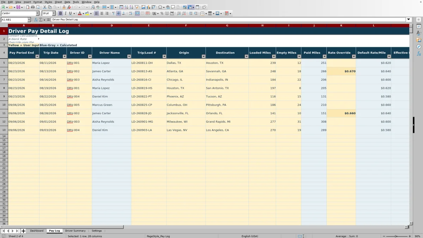
Task: Click the Insert Image icon
Action: point(143,7)
